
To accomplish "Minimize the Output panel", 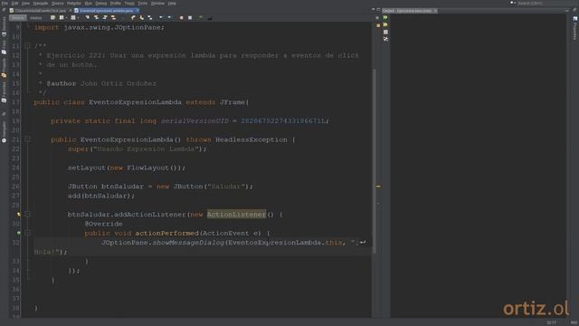I will [567, 11].
